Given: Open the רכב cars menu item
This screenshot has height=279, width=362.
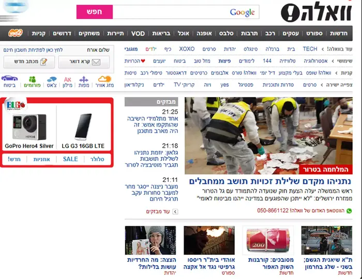Looking at the screenshot, I should click(270, 34).
